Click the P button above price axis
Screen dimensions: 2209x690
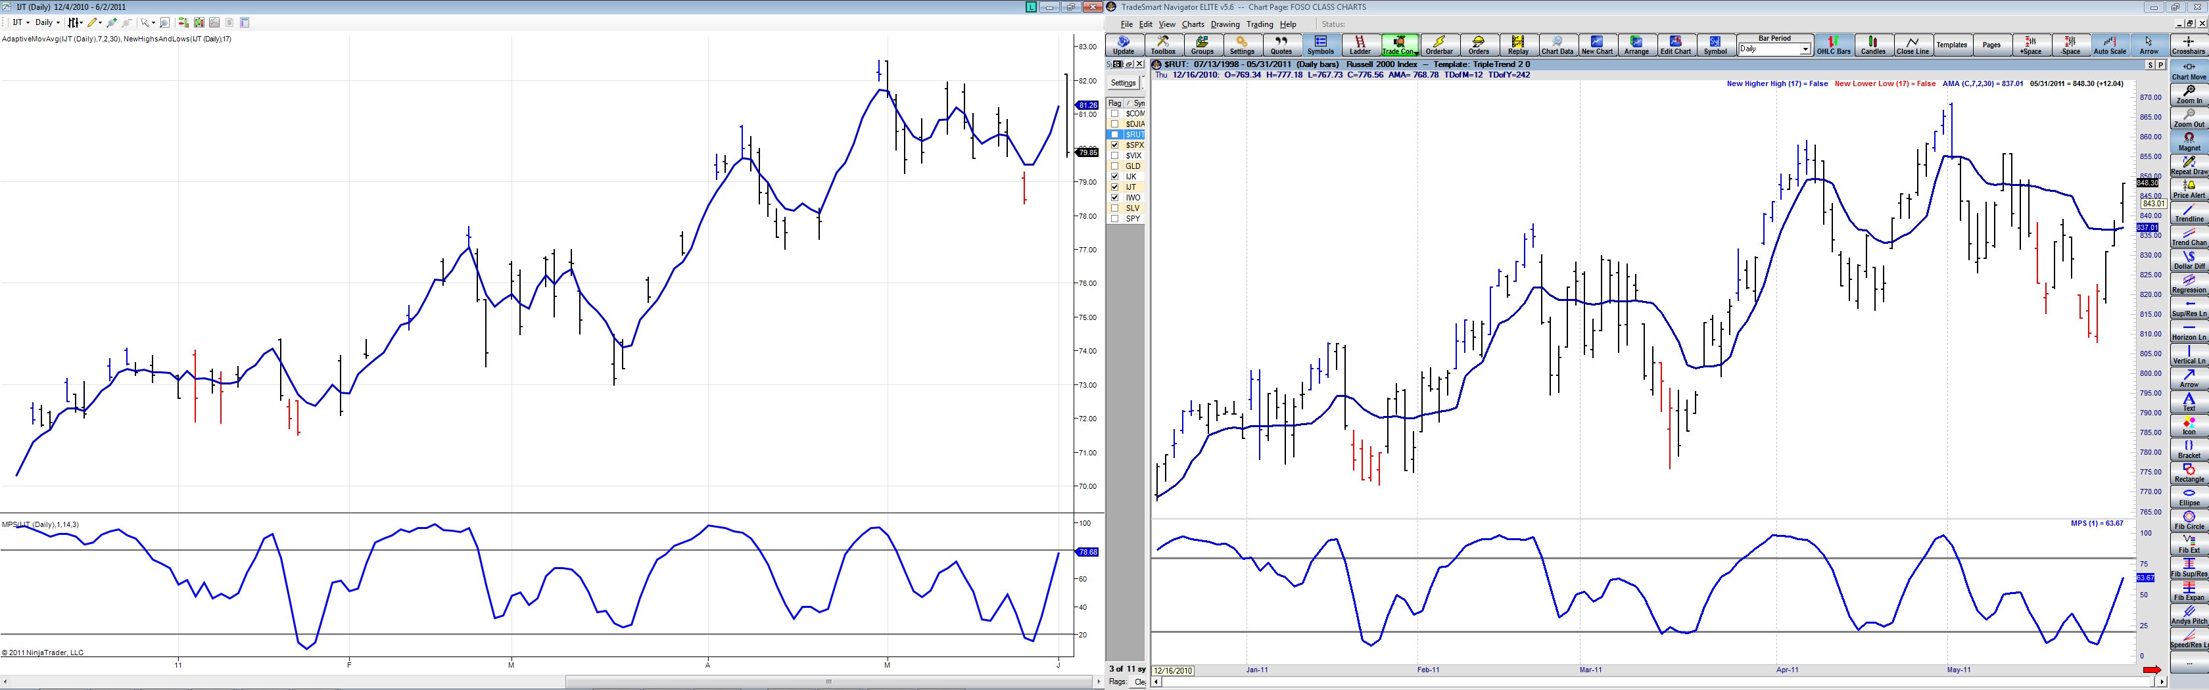click(x=2161, y=65)
